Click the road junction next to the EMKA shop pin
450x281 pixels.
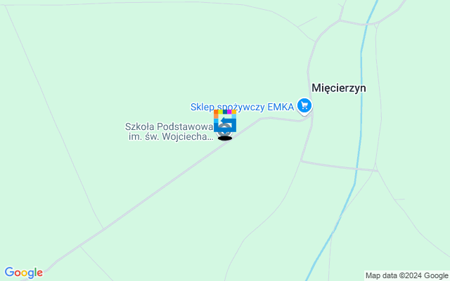(311, 116)
